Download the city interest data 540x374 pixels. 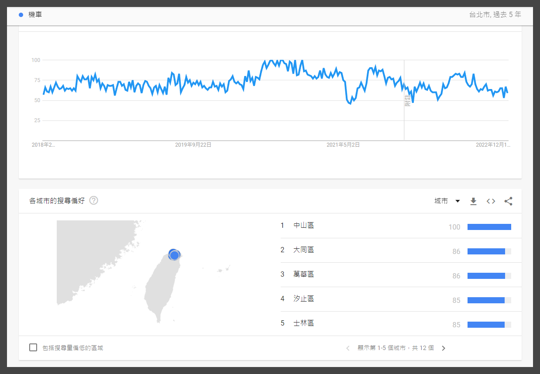click(x=473, y=201)
